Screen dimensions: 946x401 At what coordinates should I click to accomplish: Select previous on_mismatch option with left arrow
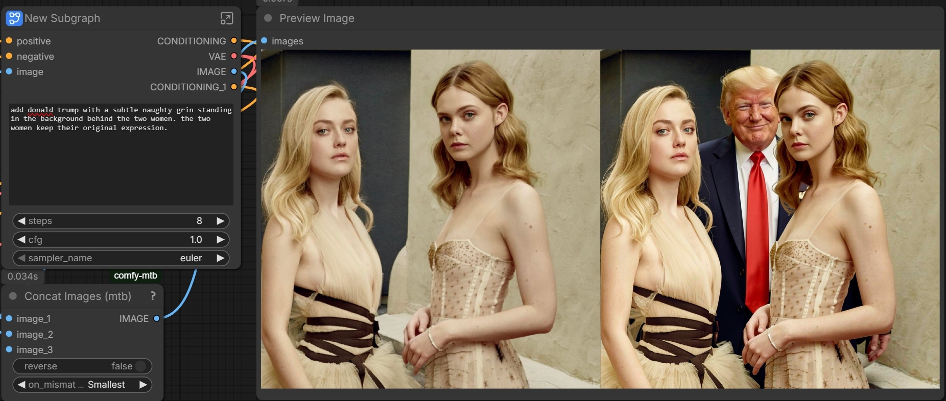21,385
